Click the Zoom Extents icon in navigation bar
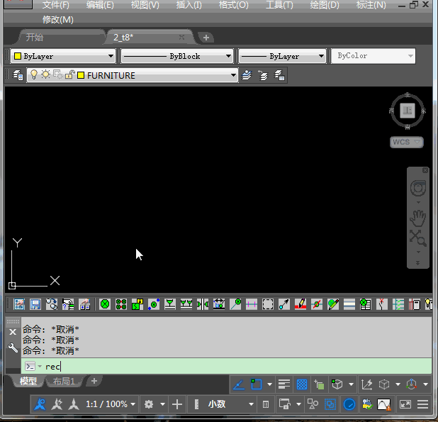Viewport: 438px width, 422px height. pyautogui.click(x=417, y=238)
